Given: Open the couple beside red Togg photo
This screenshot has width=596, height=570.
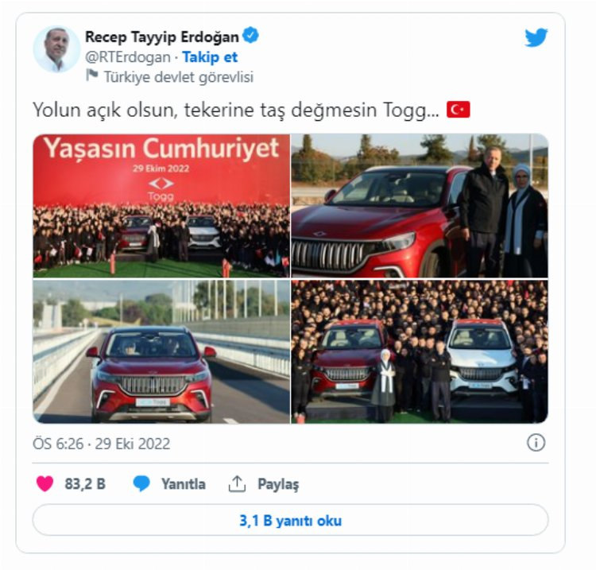Looking at the screenshot, I should 420,205.
